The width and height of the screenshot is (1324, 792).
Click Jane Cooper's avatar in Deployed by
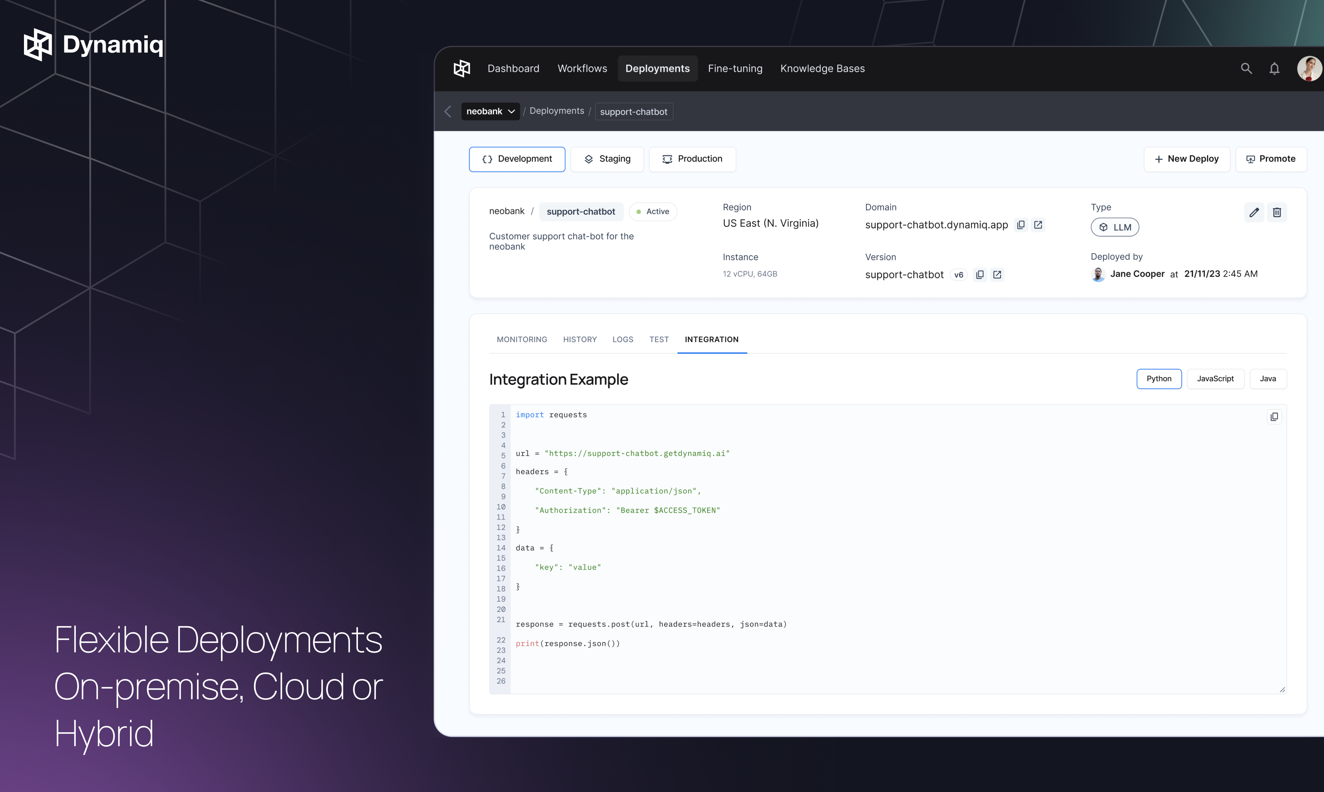tap(1098, 274)
